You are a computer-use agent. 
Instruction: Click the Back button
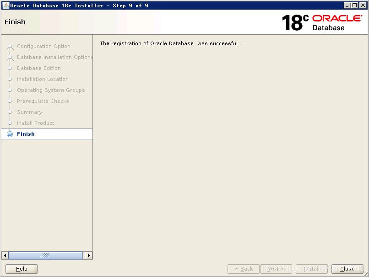point(244,269)
